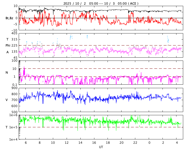Select hour 14 on the UT axis

(80, 143)
